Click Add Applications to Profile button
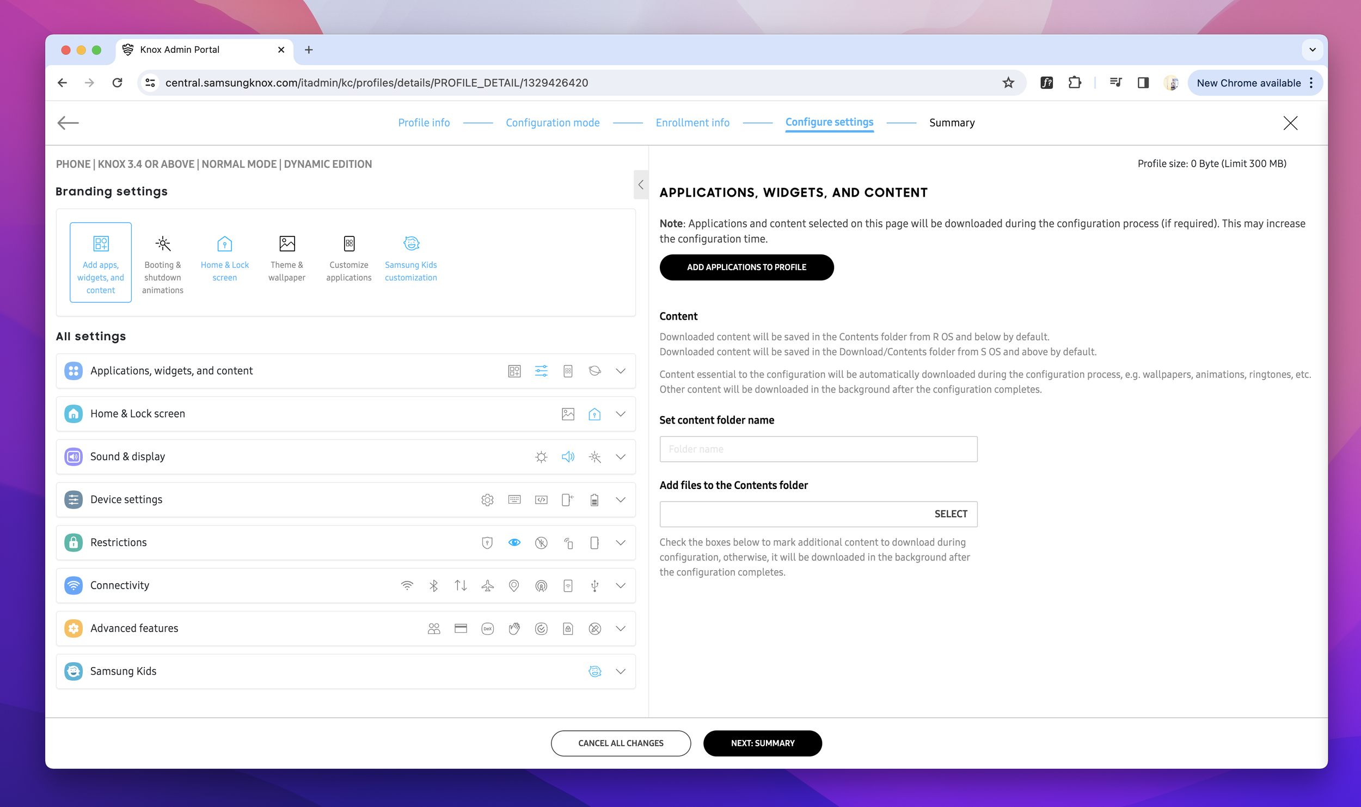The image size is (1361, 807). (746, 267)
